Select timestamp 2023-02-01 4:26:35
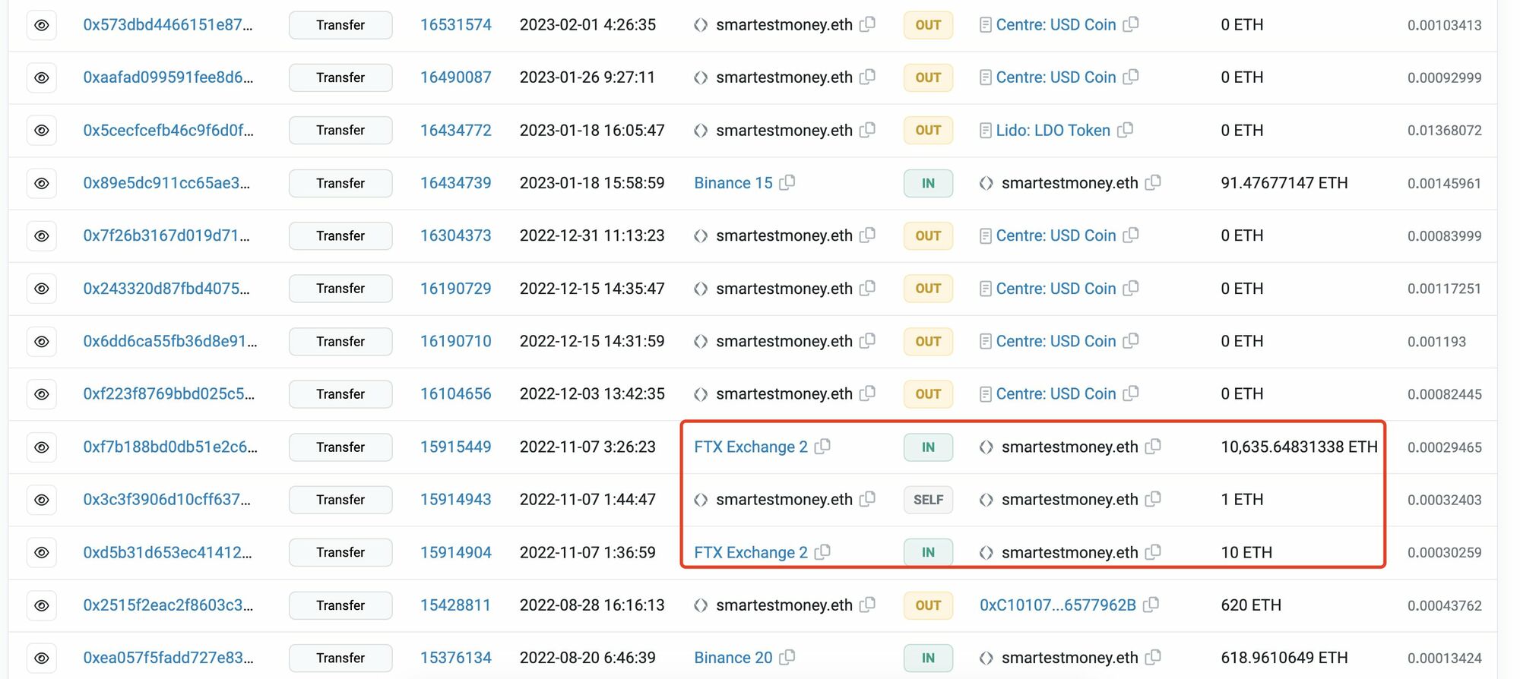Image resolution: width=1520 pixels, height=679 pixels. point(587,25)
